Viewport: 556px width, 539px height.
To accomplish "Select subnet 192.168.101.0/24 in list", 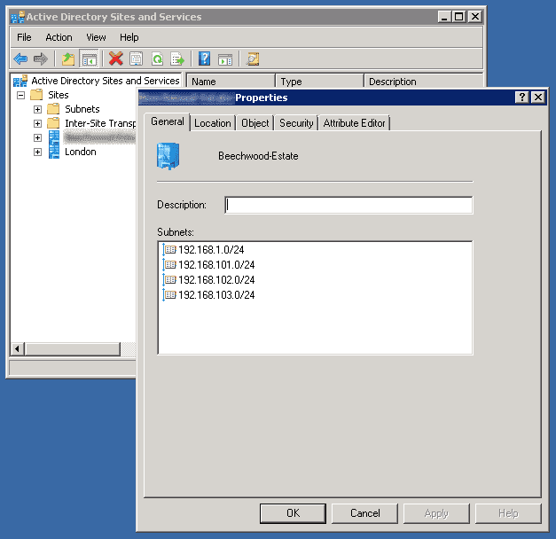I will click(216, 264).
